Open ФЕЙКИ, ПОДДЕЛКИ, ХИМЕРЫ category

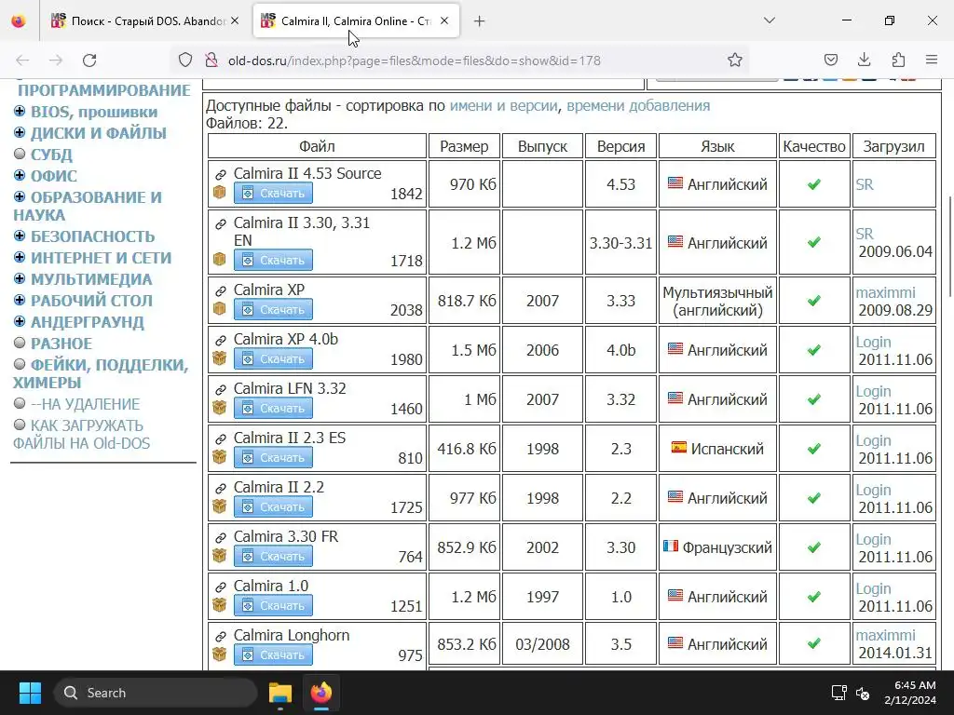point(101,373)
